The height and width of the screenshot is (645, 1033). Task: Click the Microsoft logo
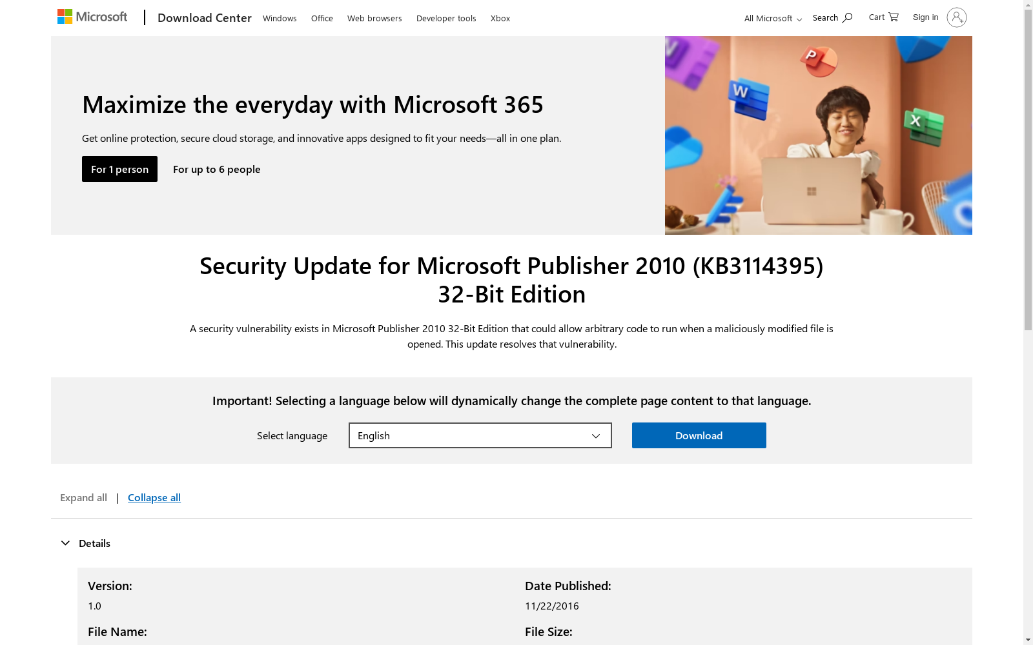pyautogui.click(x=92, y=17)
